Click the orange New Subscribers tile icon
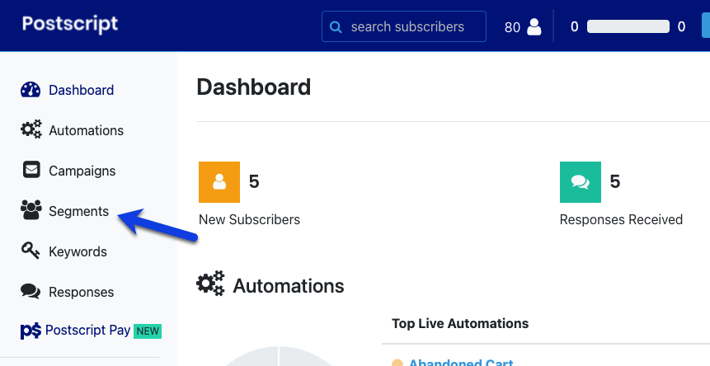Viewport: 710px width, 366px height. click(x=219, y=182)
